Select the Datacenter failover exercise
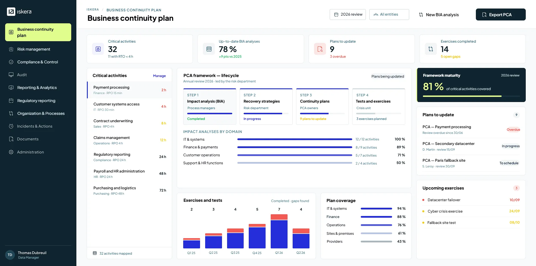536x266 pixels. pyautogui.click(x=471, y=200)
